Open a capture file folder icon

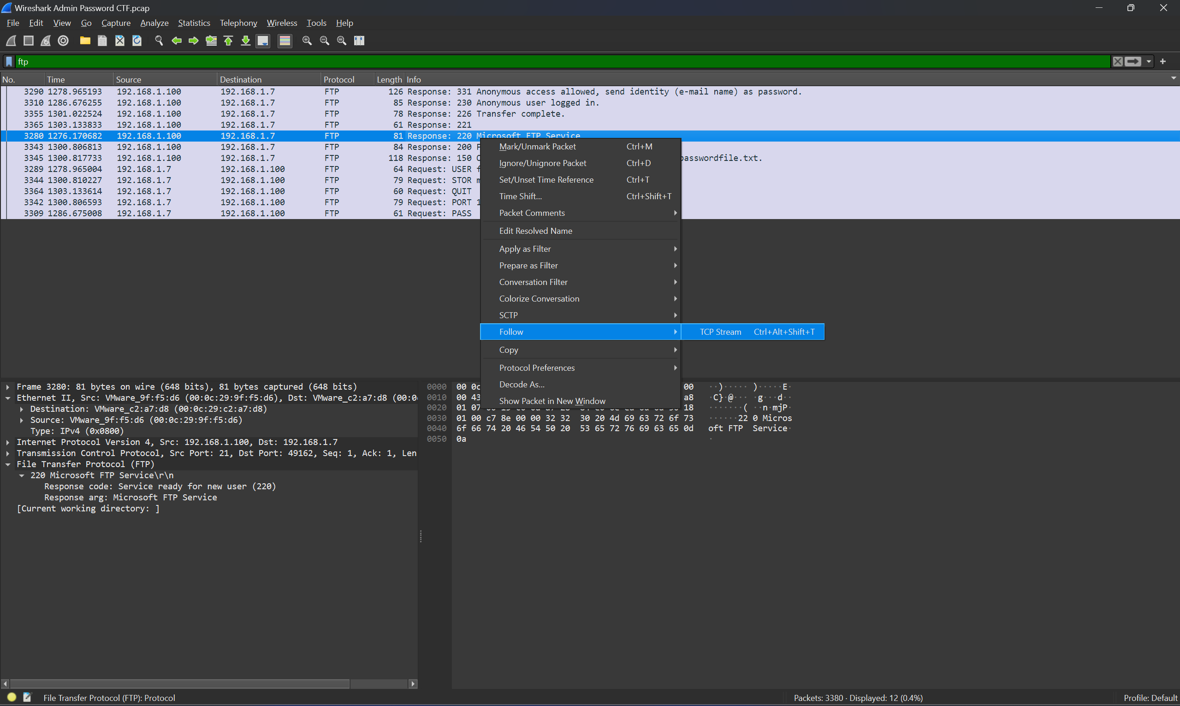tap(85, 41)
